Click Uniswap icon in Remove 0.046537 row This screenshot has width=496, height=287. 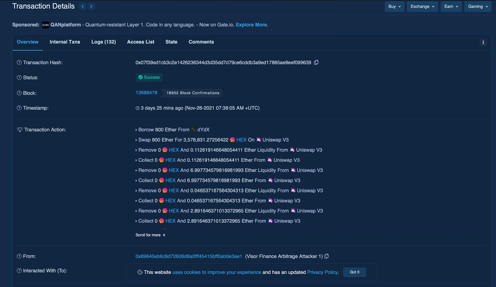(x=293, y=191)
